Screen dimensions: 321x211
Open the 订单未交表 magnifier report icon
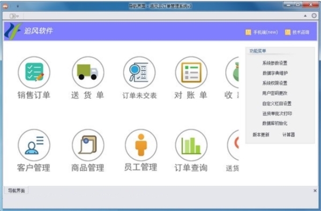[139, 73]
